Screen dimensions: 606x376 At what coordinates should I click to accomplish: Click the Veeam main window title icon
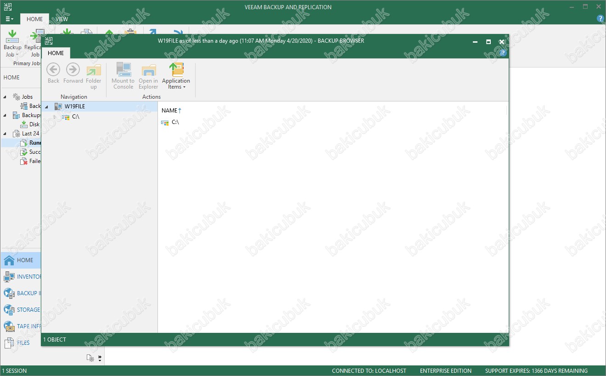pos(8,7)
